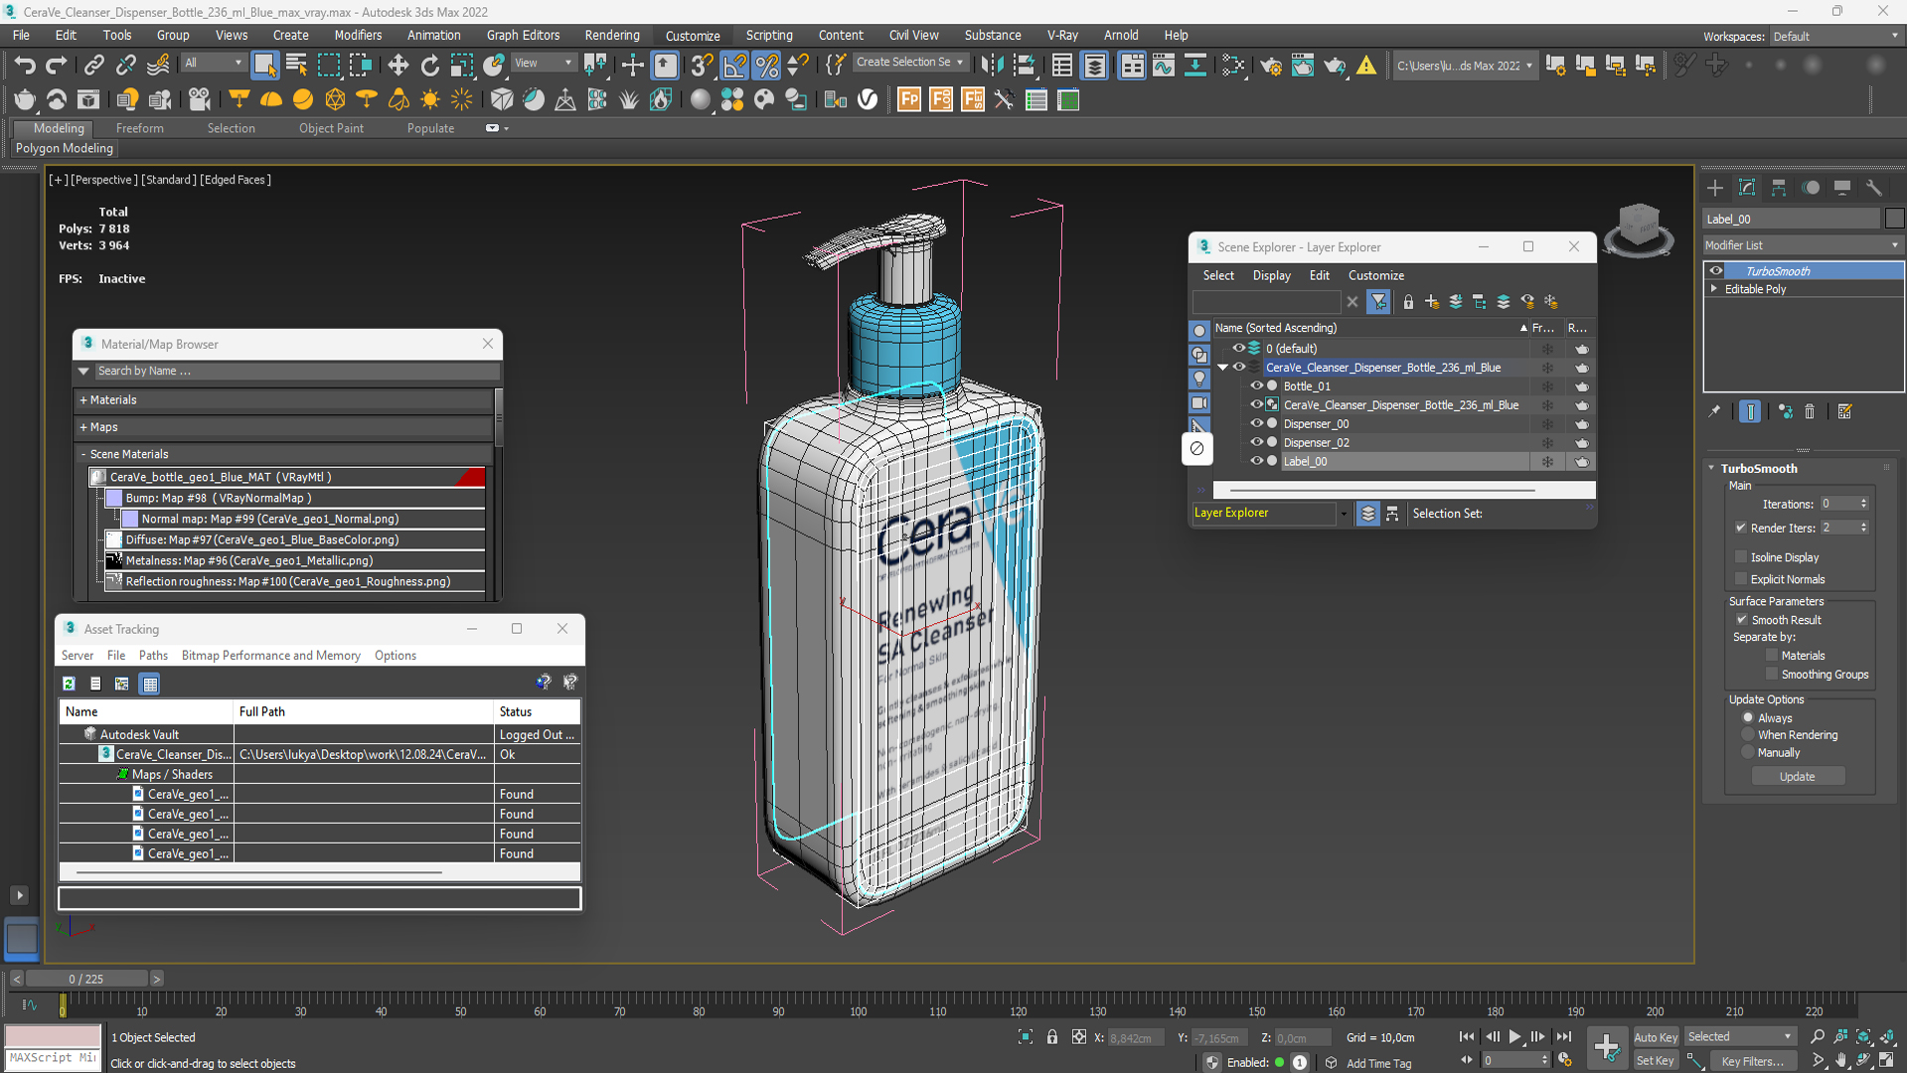Screen dimensions: 1908x1073
Task: Activate the Select and Scale tool
Action: click(x=461, y=66)
